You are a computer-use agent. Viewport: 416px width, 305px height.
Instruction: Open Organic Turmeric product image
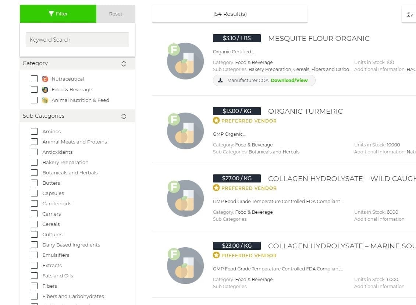coord(185,131)
